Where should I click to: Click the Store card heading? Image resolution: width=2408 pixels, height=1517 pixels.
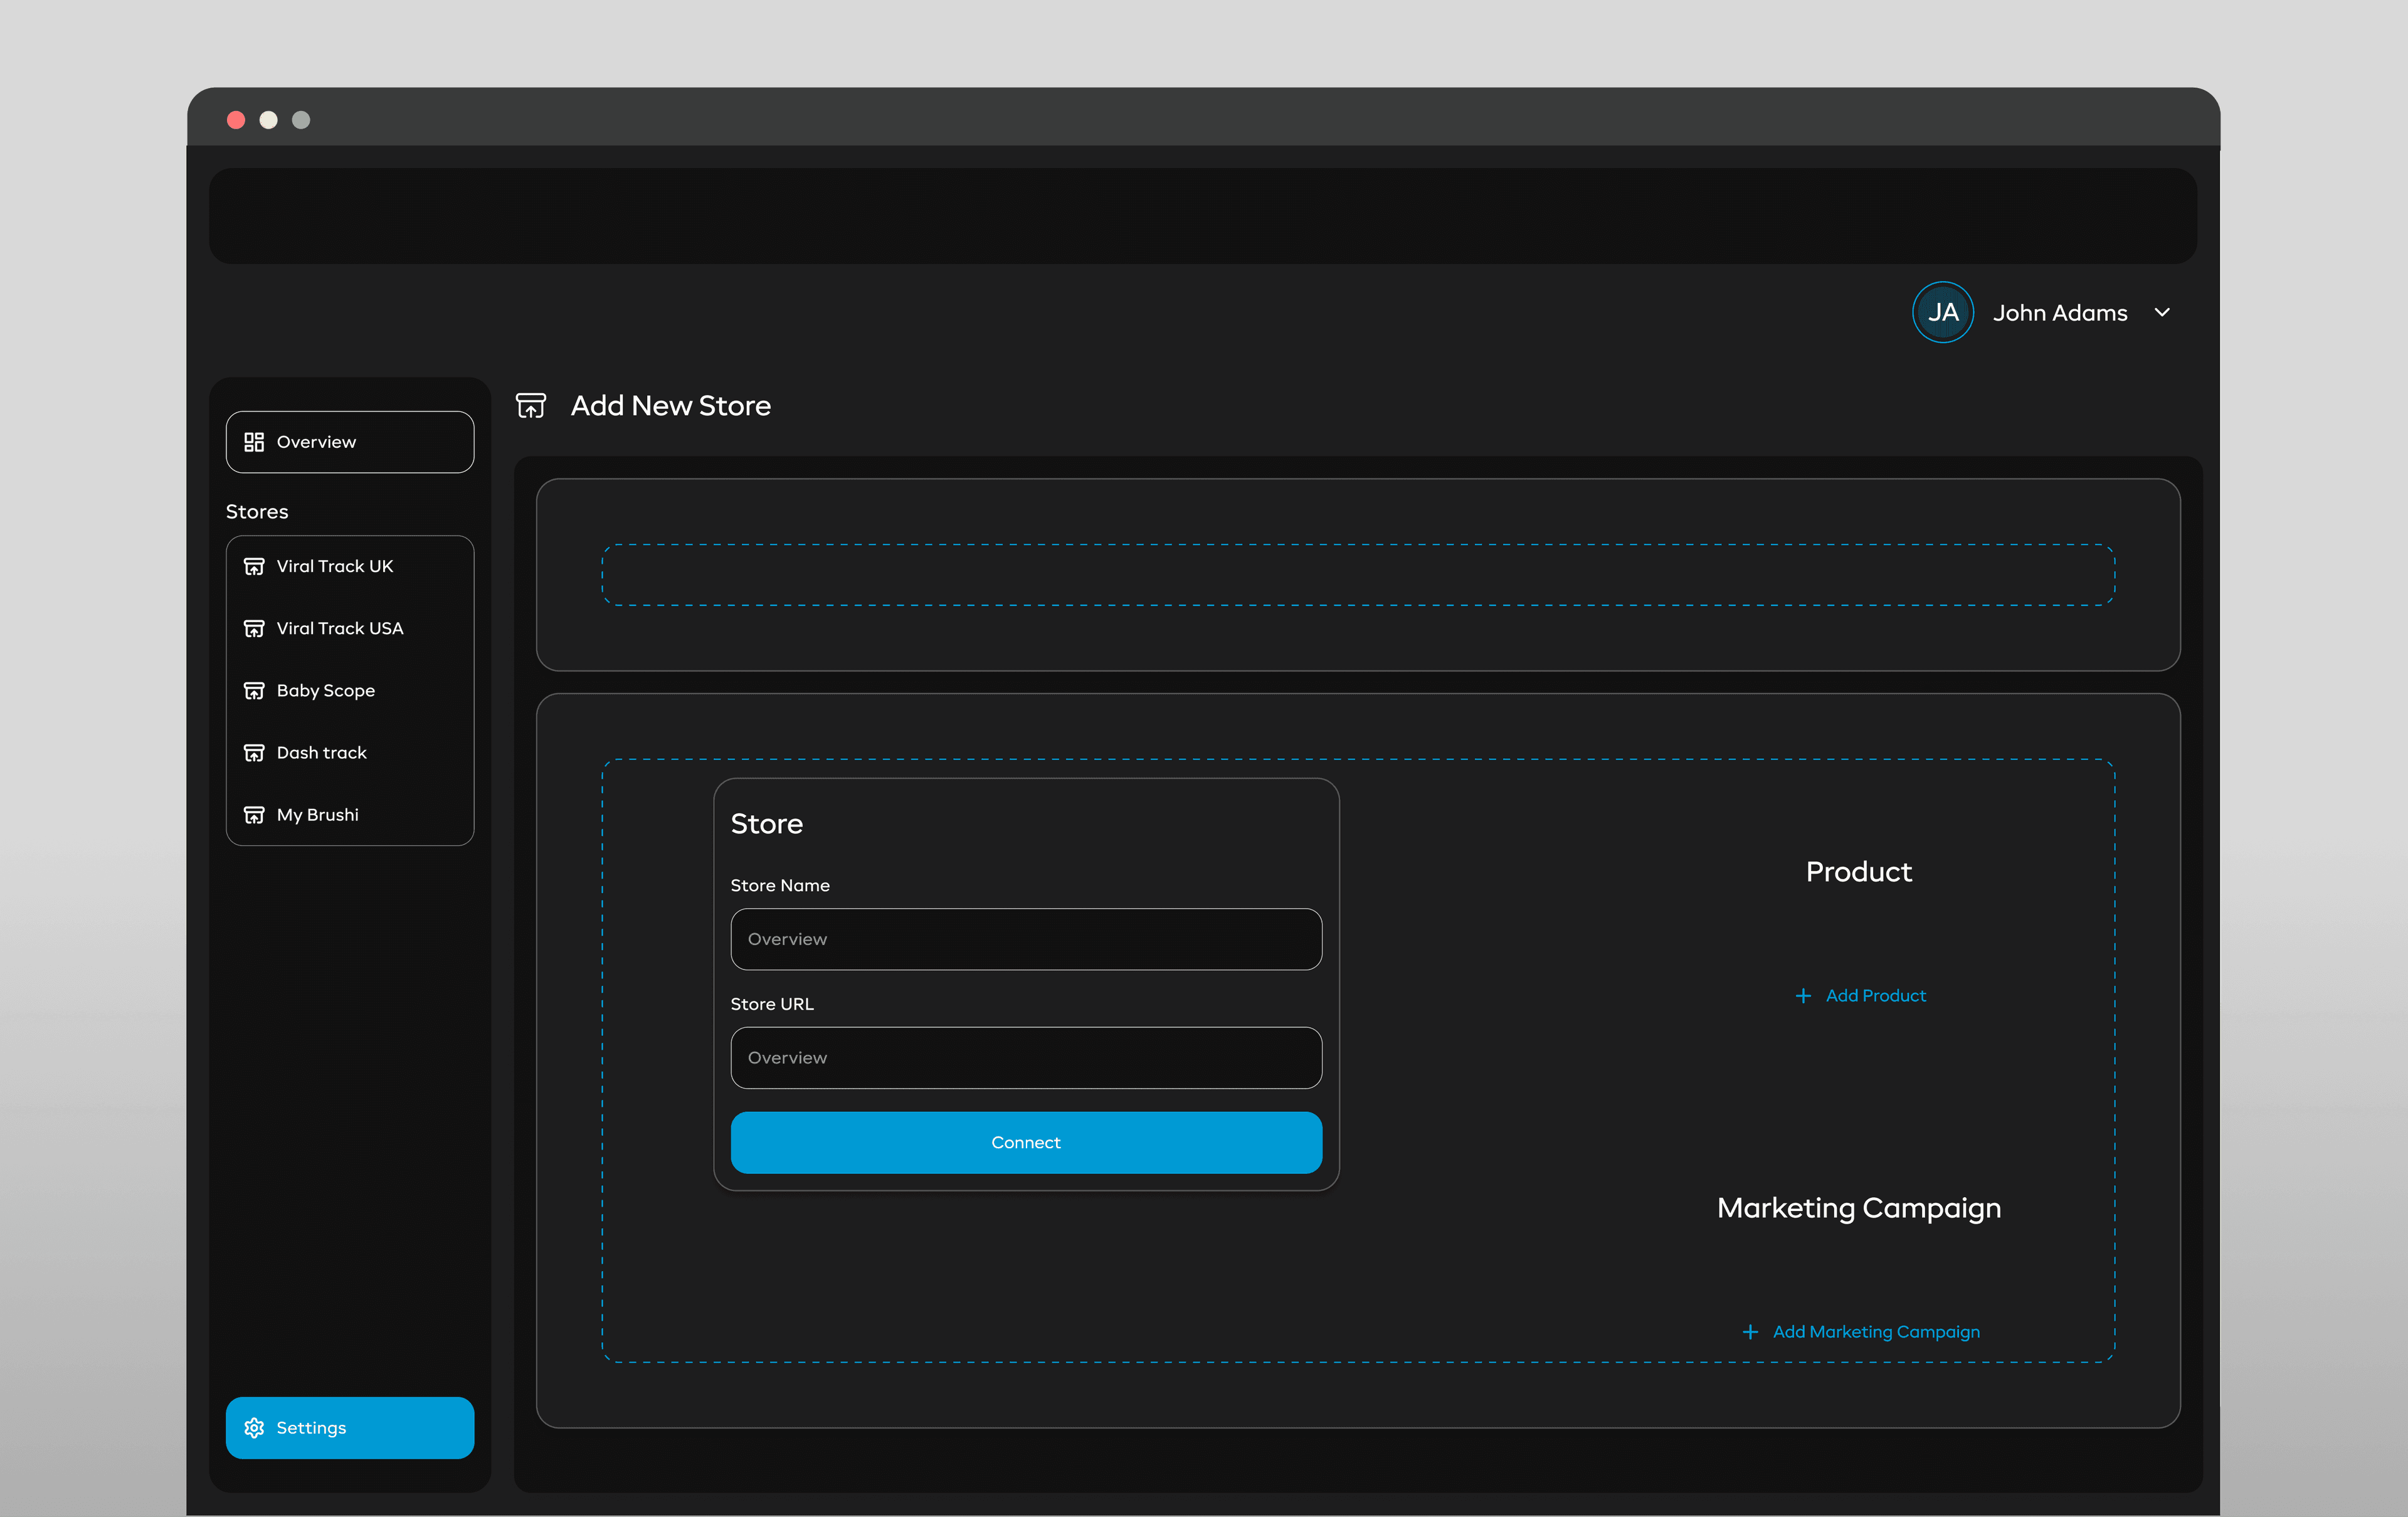point(767,823)
